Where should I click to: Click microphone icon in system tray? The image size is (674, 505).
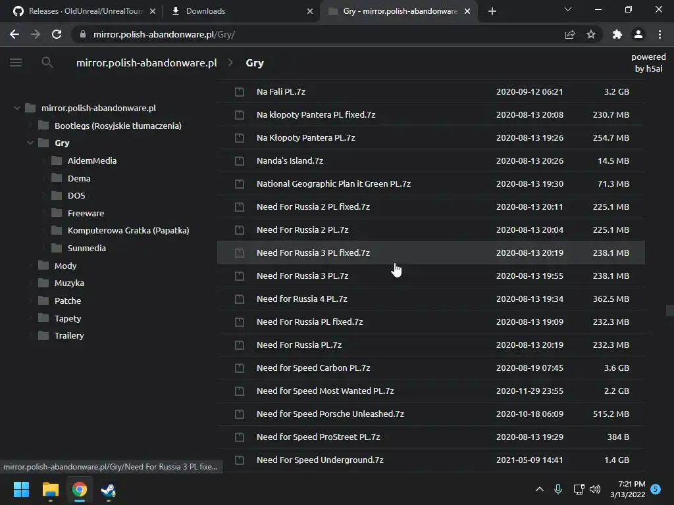click(558, 489)
